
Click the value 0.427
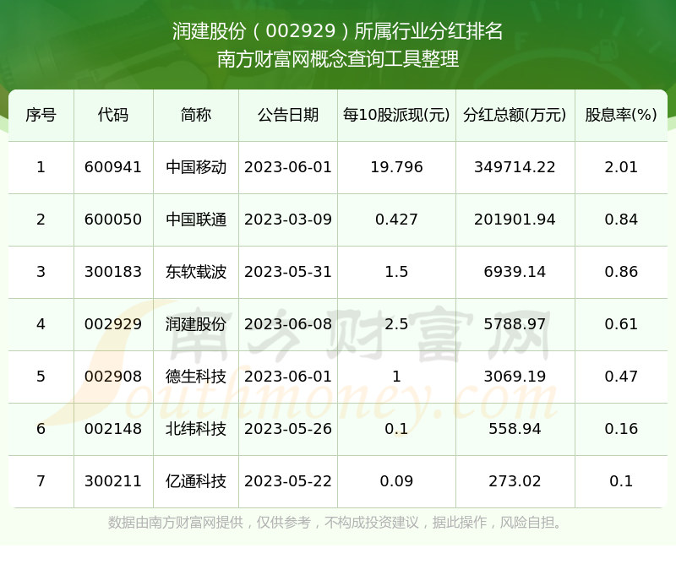(396, 220)
